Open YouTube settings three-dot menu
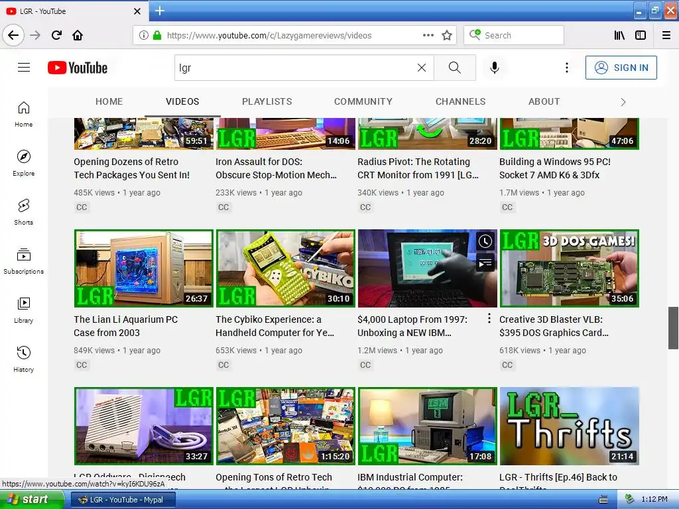 (566, 68)
